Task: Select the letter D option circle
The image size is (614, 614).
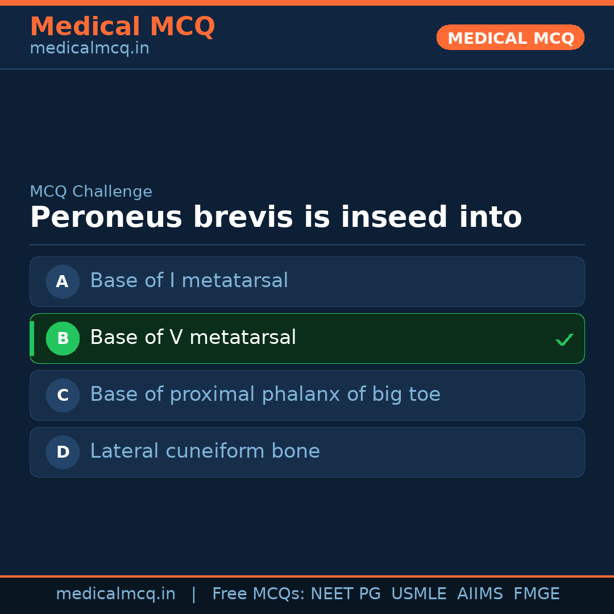Action: click(x=63, y=452)
